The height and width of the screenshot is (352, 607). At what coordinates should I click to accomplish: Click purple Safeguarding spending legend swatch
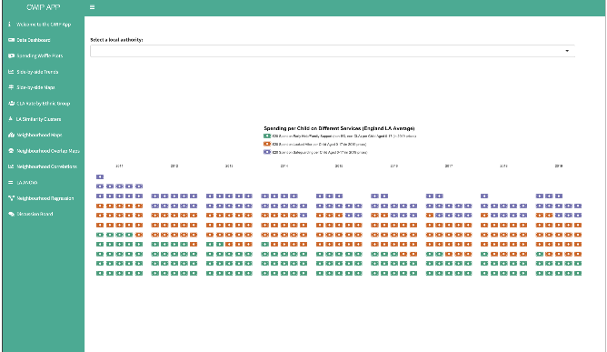click(x=267, y=152)
